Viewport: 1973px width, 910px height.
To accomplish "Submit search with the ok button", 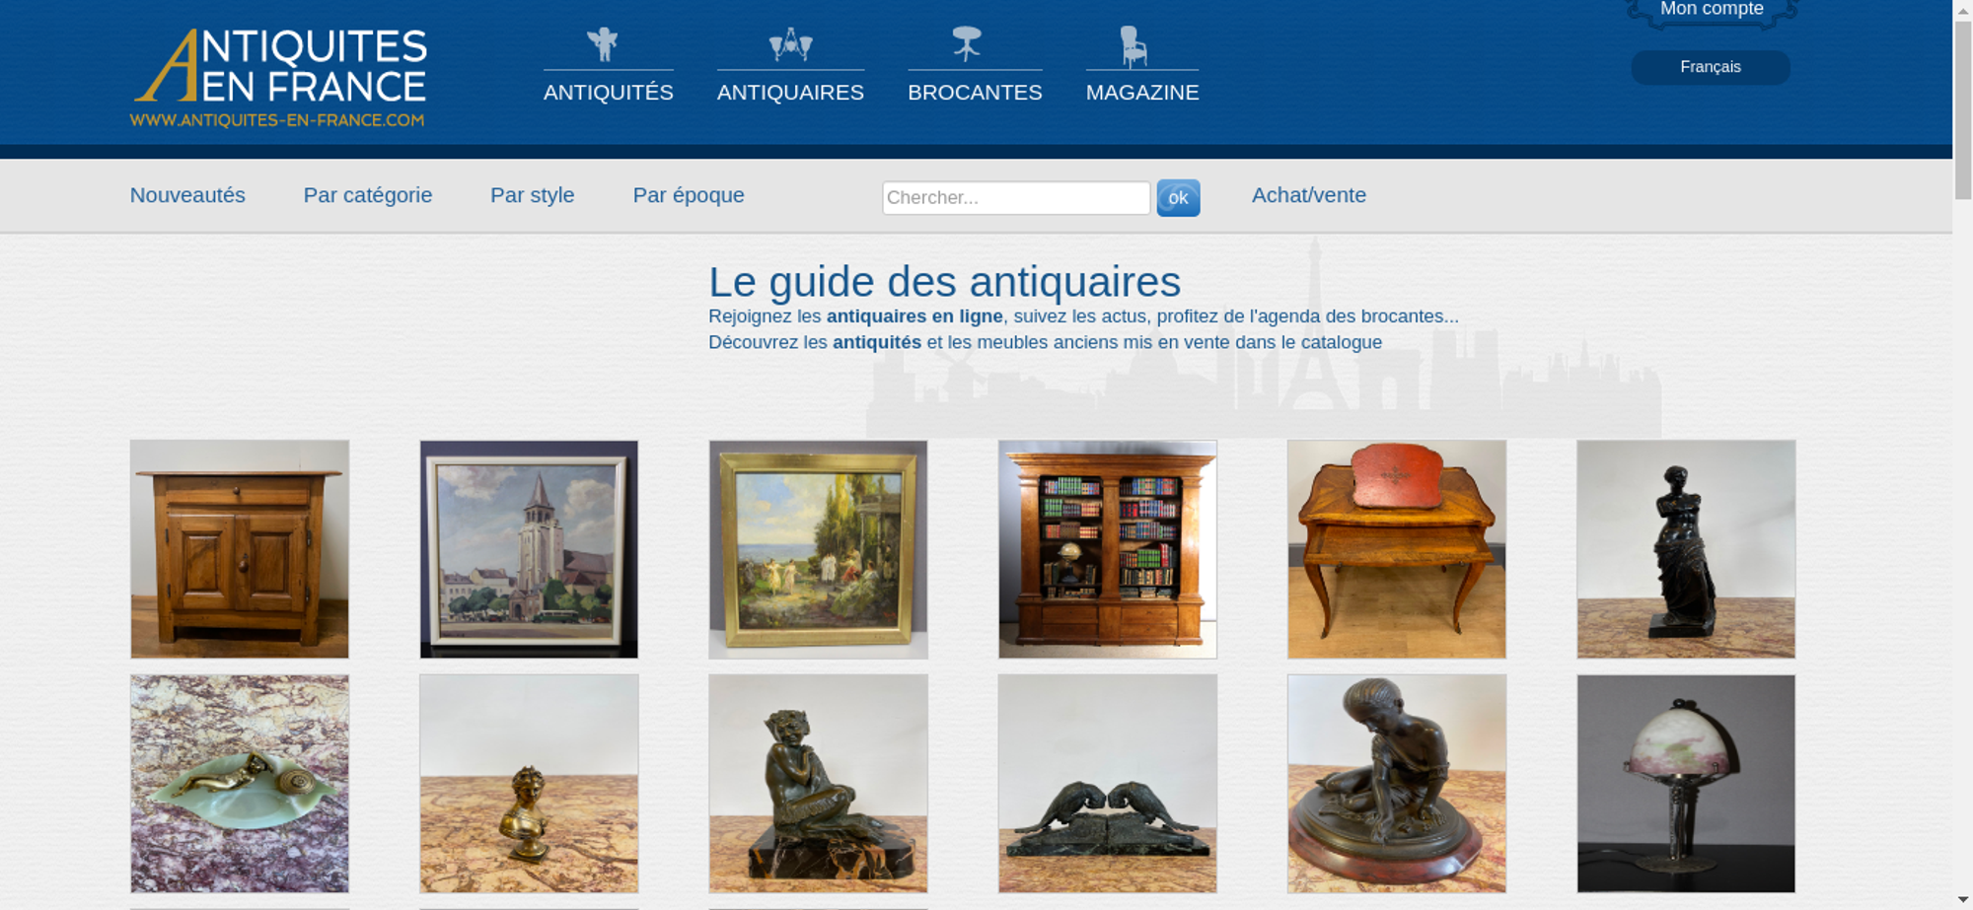I will 1178,198.
